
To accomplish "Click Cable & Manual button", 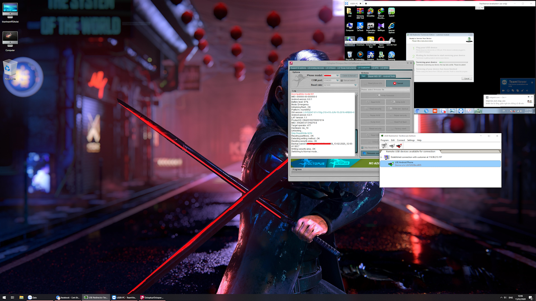I will coord(349,76).
